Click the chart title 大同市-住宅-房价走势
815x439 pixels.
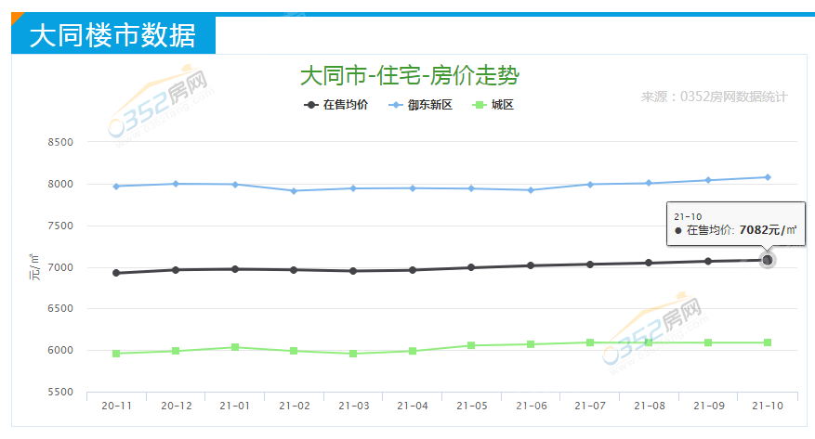coord(409,75)
